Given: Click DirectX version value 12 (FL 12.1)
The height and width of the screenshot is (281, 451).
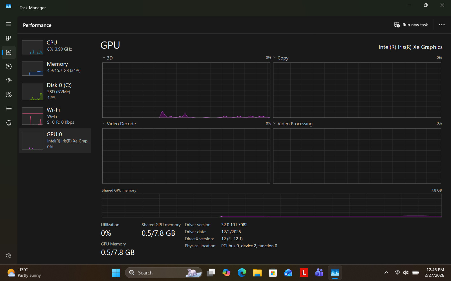Looking at the screenshot, I should (232, 239).
